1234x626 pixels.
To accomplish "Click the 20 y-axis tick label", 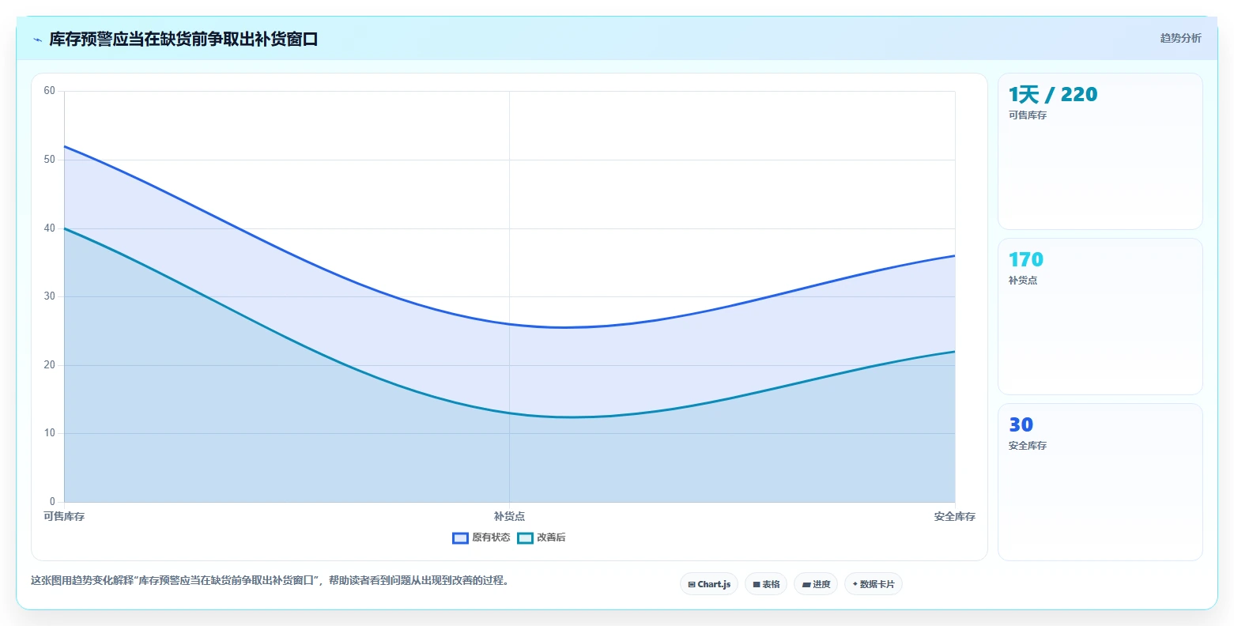I will tap(50, 365).
